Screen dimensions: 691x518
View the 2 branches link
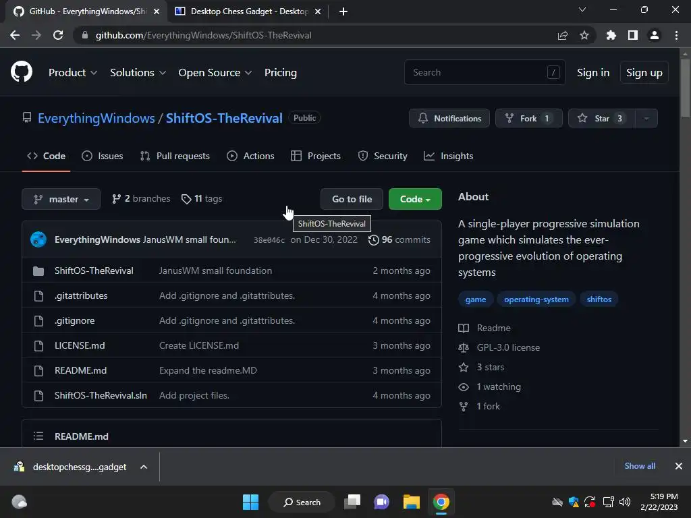pos(141,199)
